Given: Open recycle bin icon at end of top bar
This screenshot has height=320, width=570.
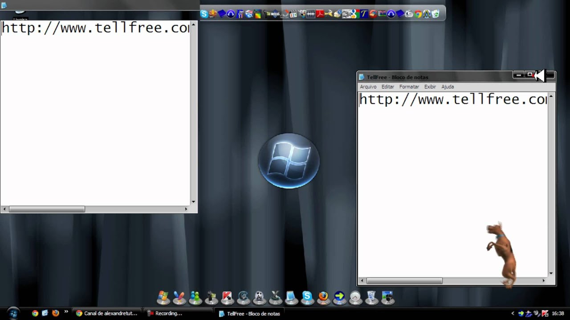Looking at the screenshot, I should pos(436,14).
